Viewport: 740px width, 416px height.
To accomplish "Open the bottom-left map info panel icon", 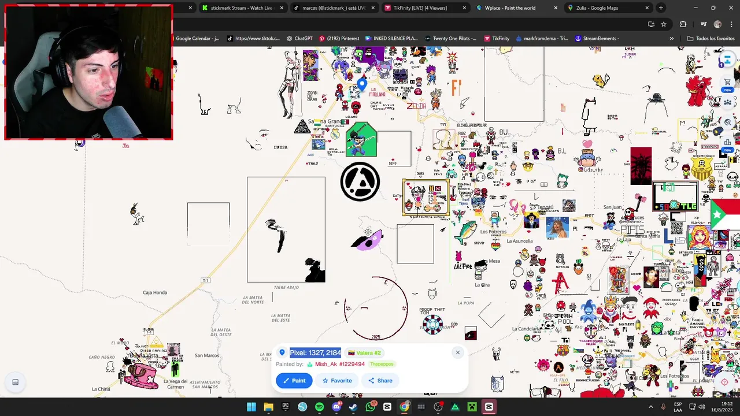I will (x=16, y=382).
